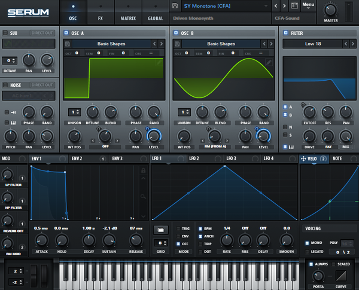359x290 pixels.
Task: Enable the SUB oscillator toggle
Action: 5,33
